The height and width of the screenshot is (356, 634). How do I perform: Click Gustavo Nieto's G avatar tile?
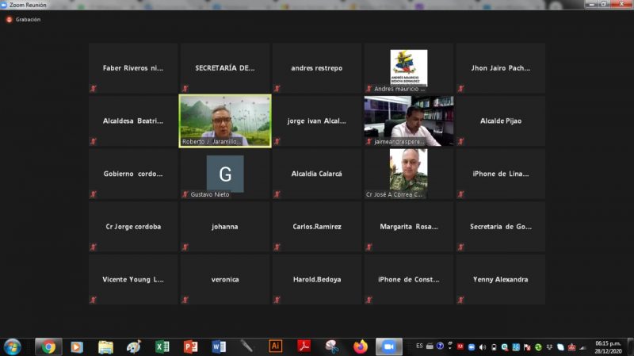tap(225, 173)
